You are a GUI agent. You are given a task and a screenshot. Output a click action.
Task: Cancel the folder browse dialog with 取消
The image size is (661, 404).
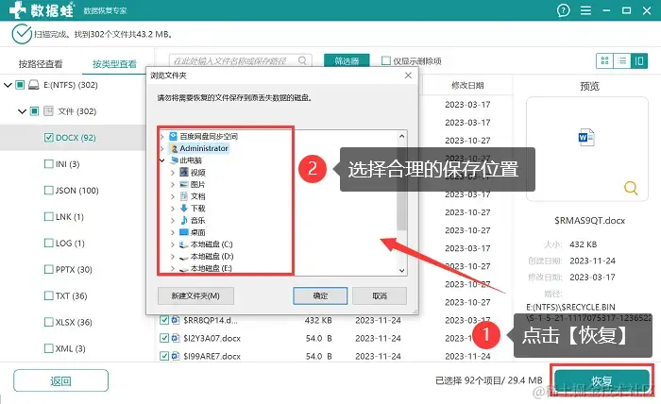tap(380, 295)
